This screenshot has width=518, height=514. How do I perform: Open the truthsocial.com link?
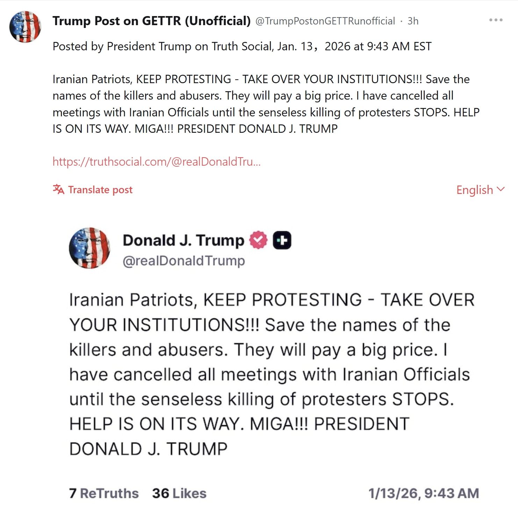pyautogui.click(x=157, y=161)
